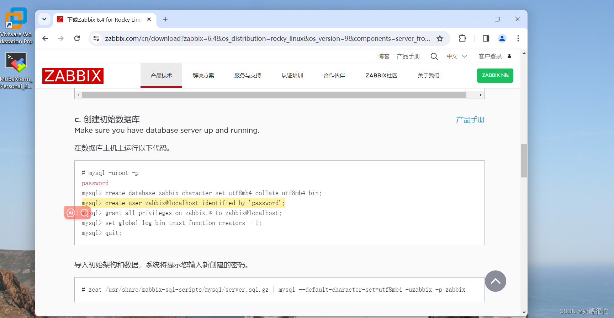Click the highlighted create user command line
Screen dimensions: 614x318
coord(183,203)
